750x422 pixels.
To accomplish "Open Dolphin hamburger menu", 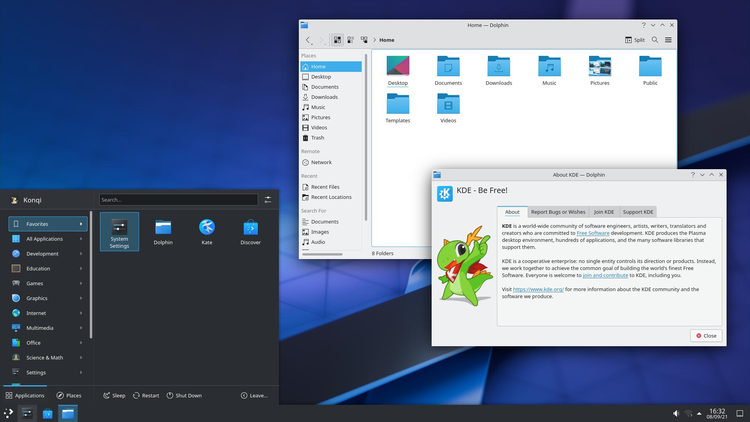I will tap(668, 40).
